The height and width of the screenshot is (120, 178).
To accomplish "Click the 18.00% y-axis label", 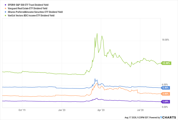I will tap(166, 40).
